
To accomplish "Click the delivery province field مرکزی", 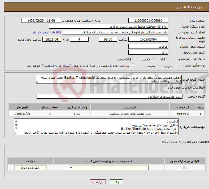I will pos(148,46).
